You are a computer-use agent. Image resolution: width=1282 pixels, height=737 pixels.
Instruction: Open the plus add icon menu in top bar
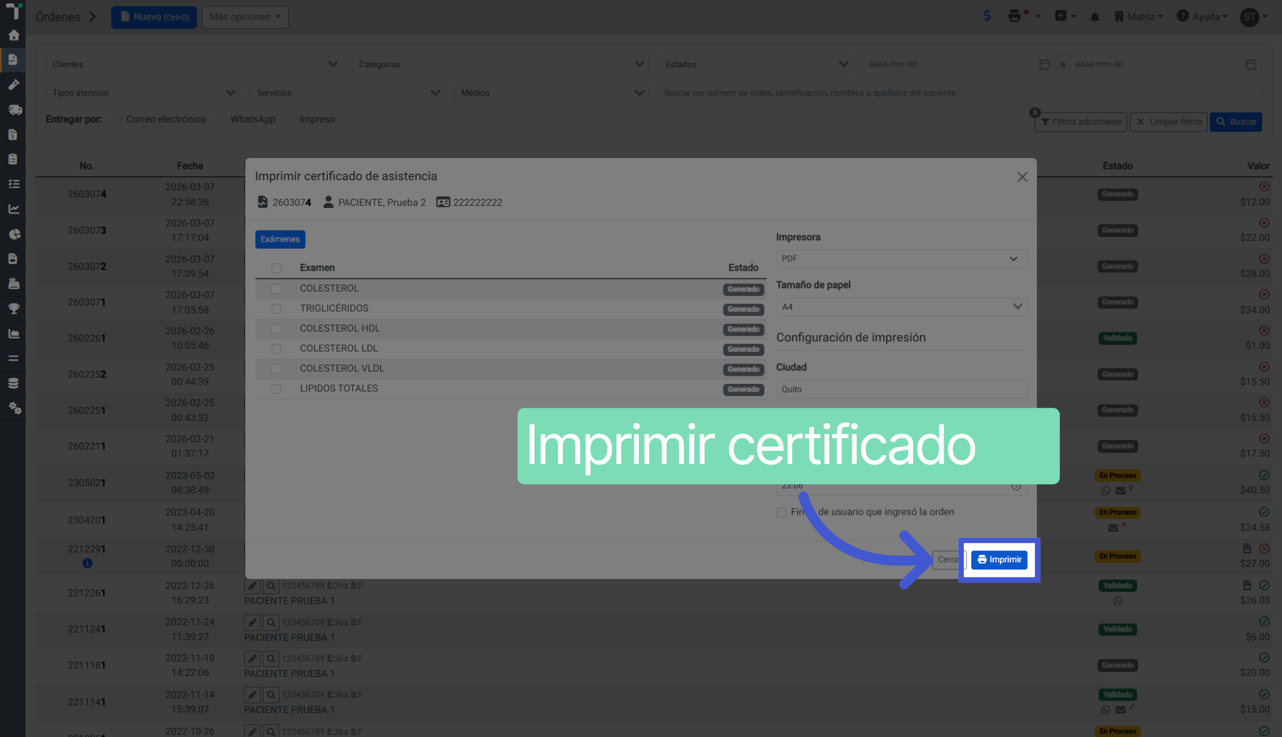click(1065, 16)
